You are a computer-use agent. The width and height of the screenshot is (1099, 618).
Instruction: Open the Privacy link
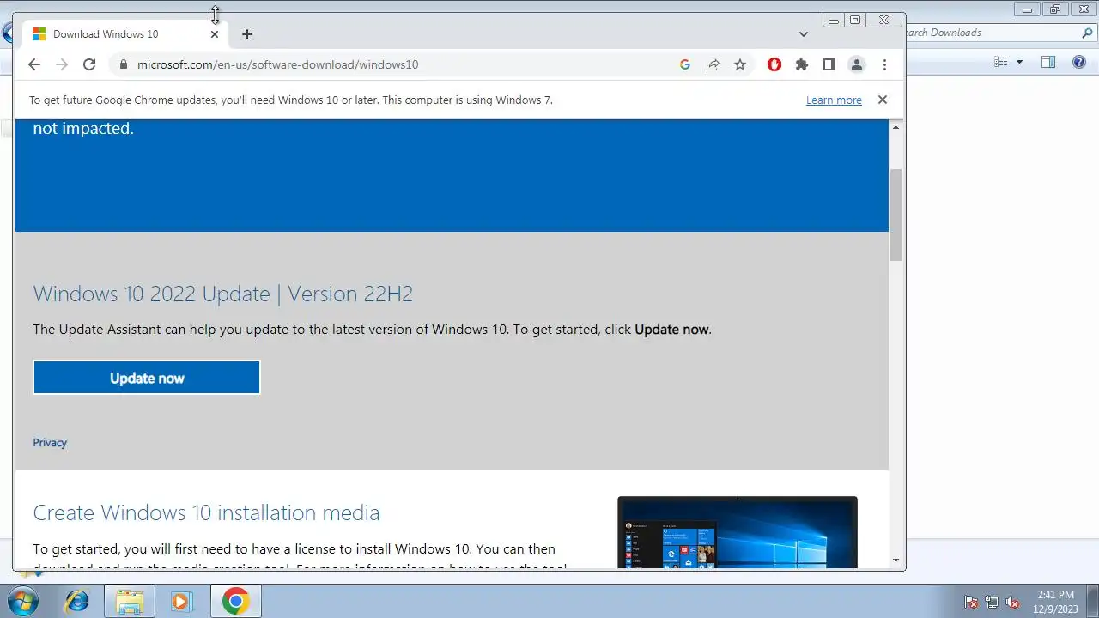coord(50,443)
